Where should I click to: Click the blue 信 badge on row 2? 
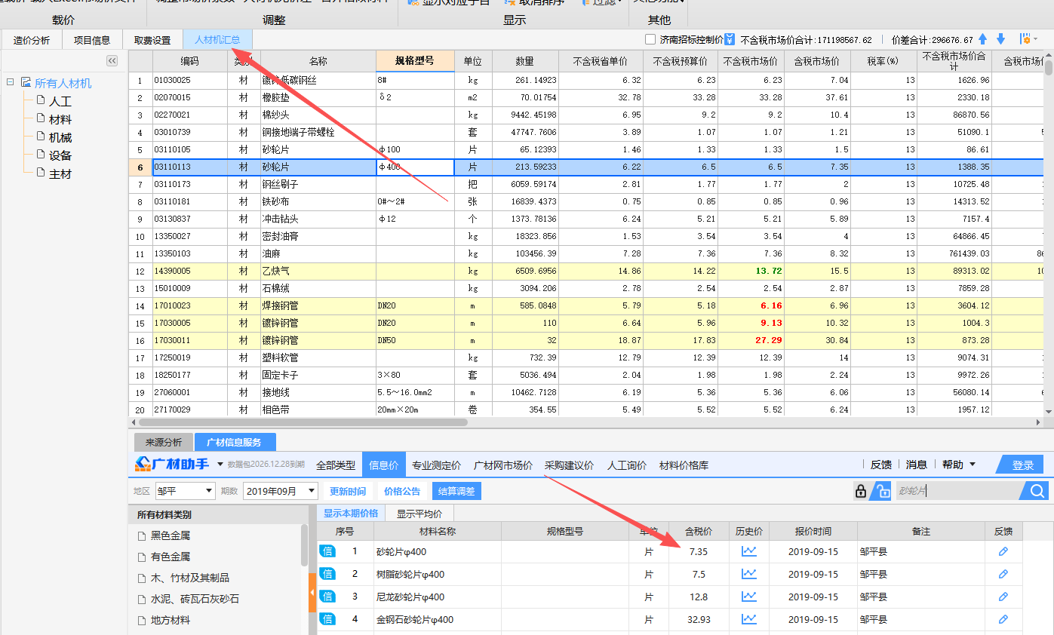click(327, 574)
